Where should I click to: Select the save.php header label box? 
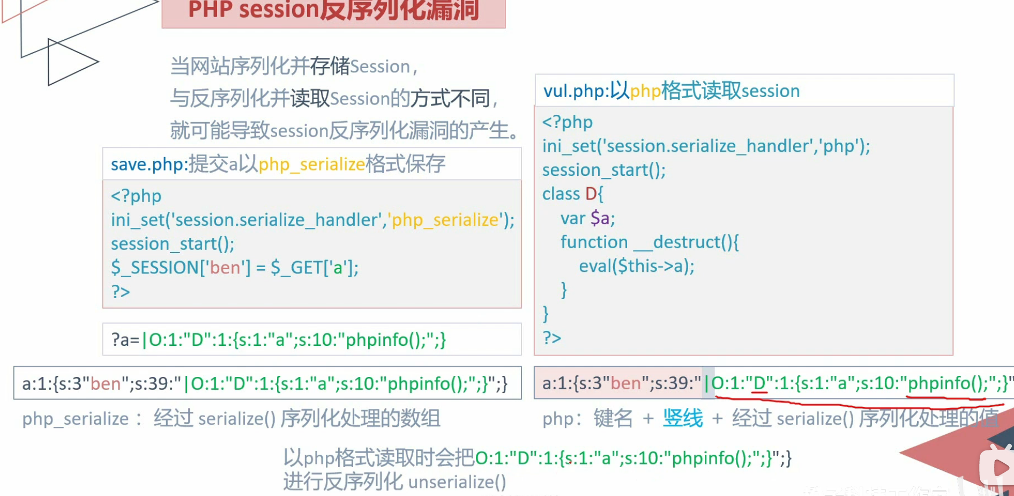311,164
